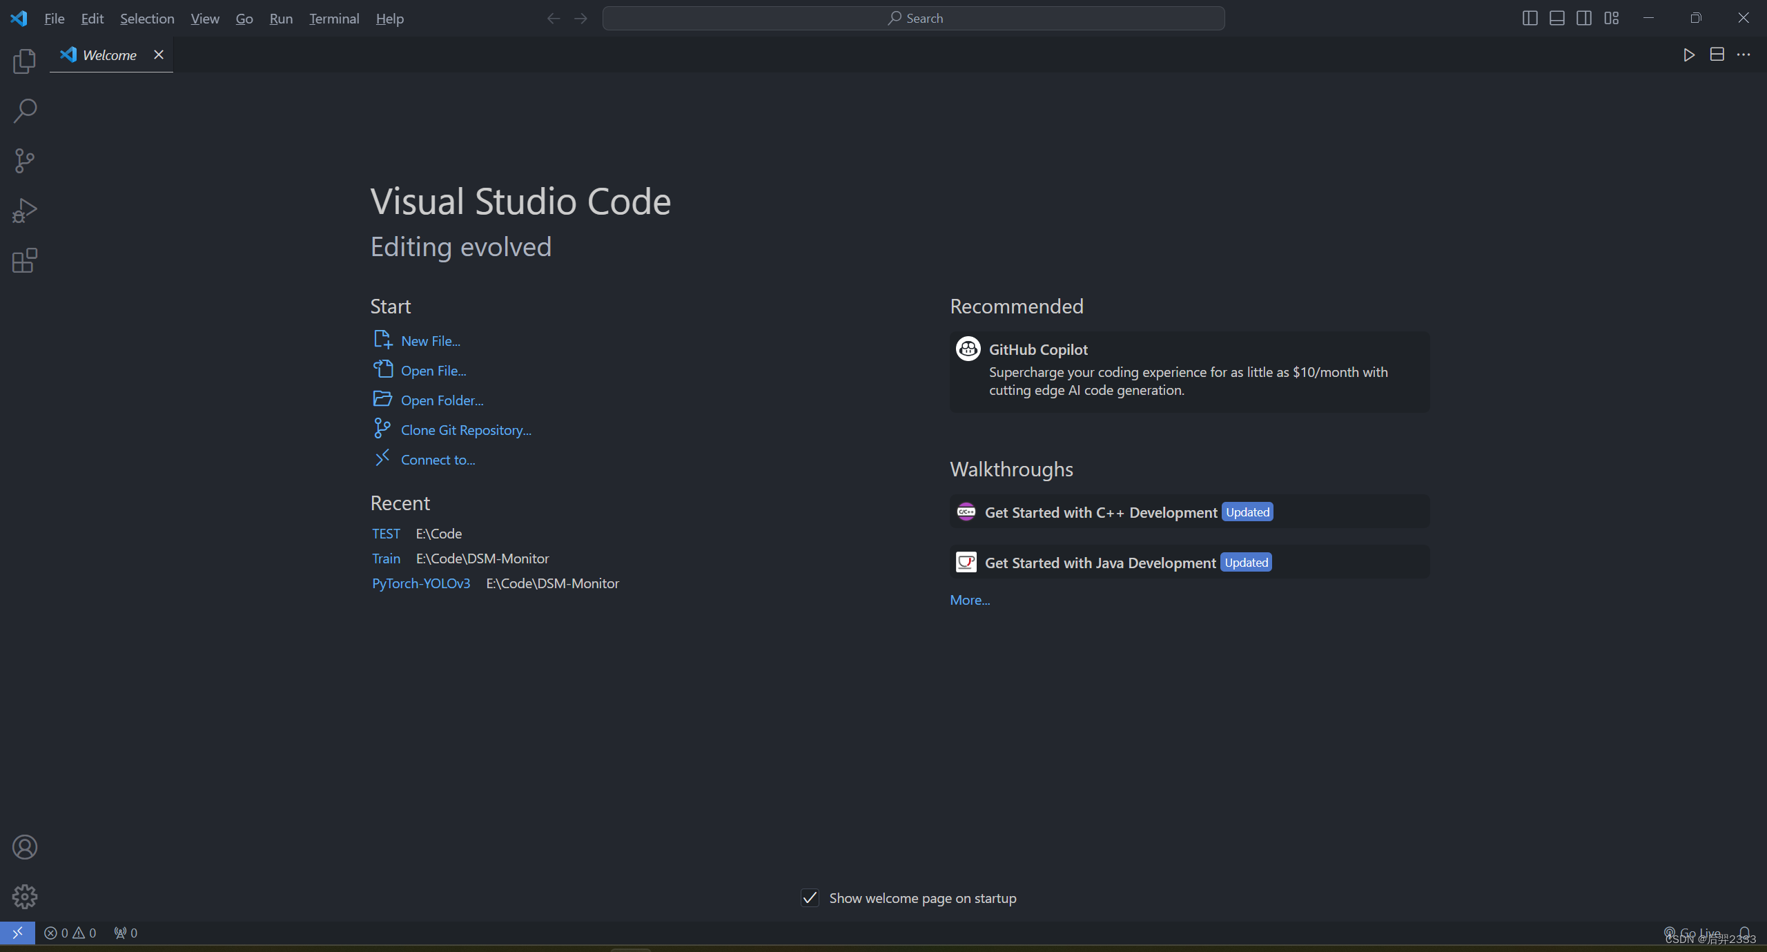The width and height of the screenshot is (1767, 952).
Task: Open the Customize Layout icon
Action: pyautogui.click(x=1612, y=18)
